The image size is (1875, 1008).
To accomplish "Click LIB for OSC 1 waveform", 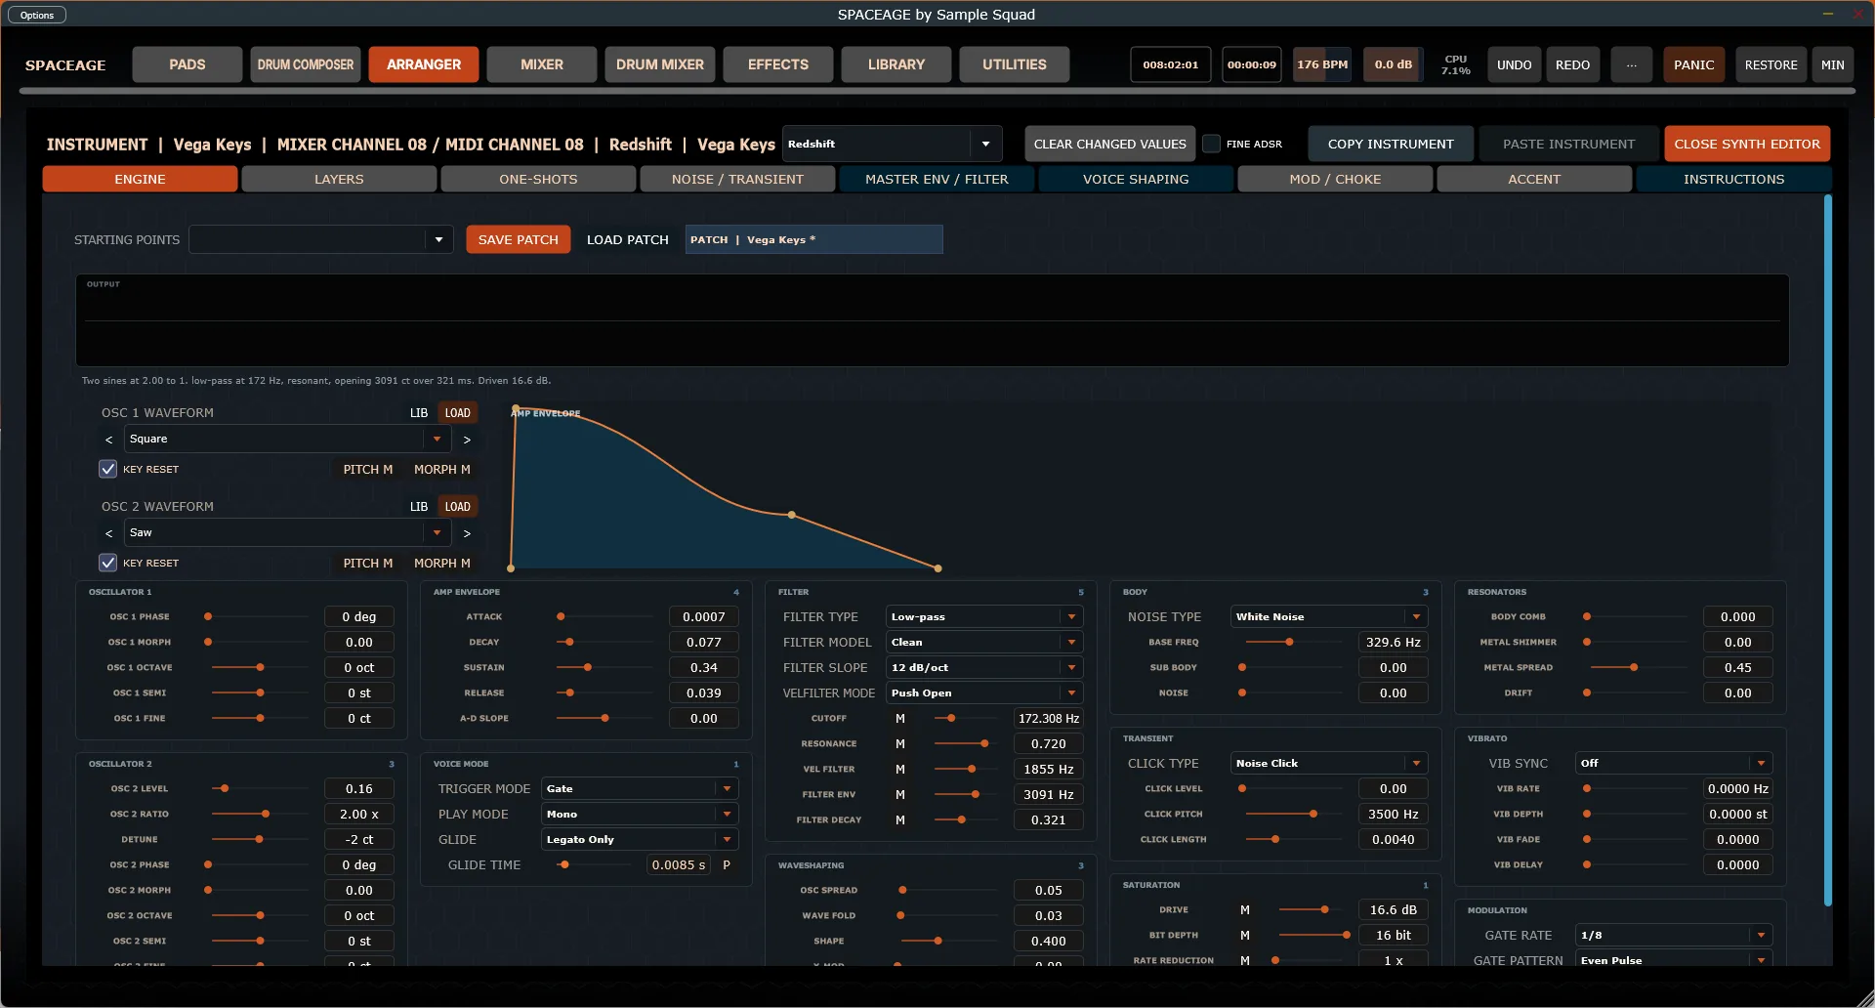I will 419,413.
